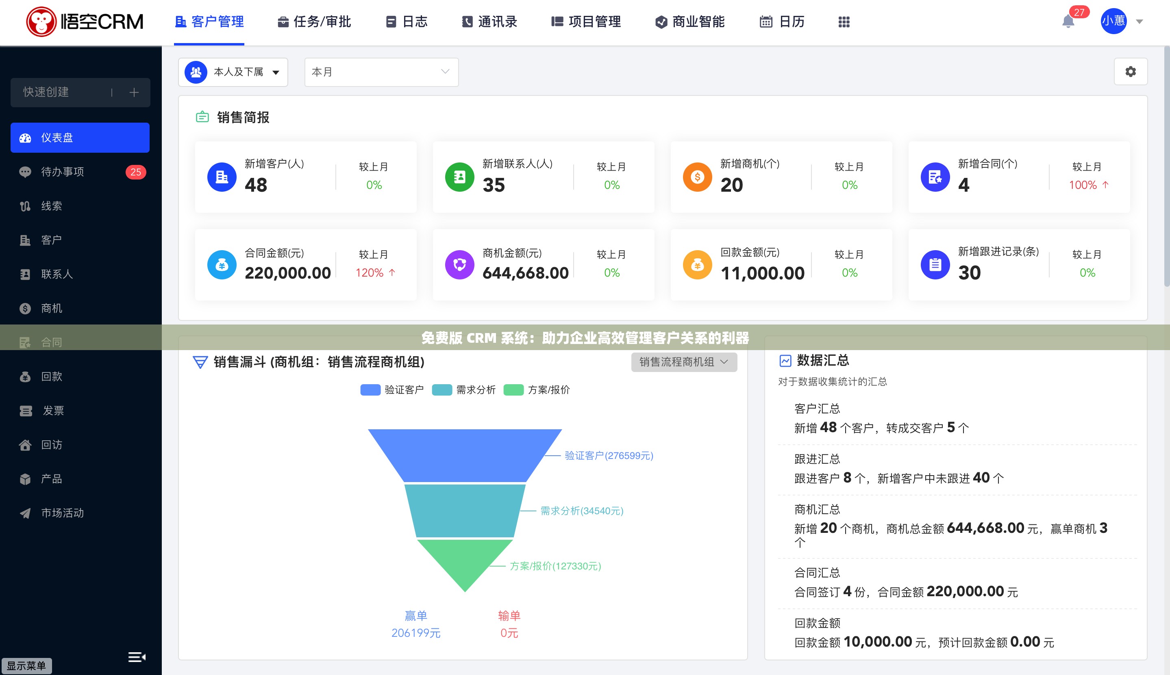Switch to the 项目管理 tab

coord(586,22)
